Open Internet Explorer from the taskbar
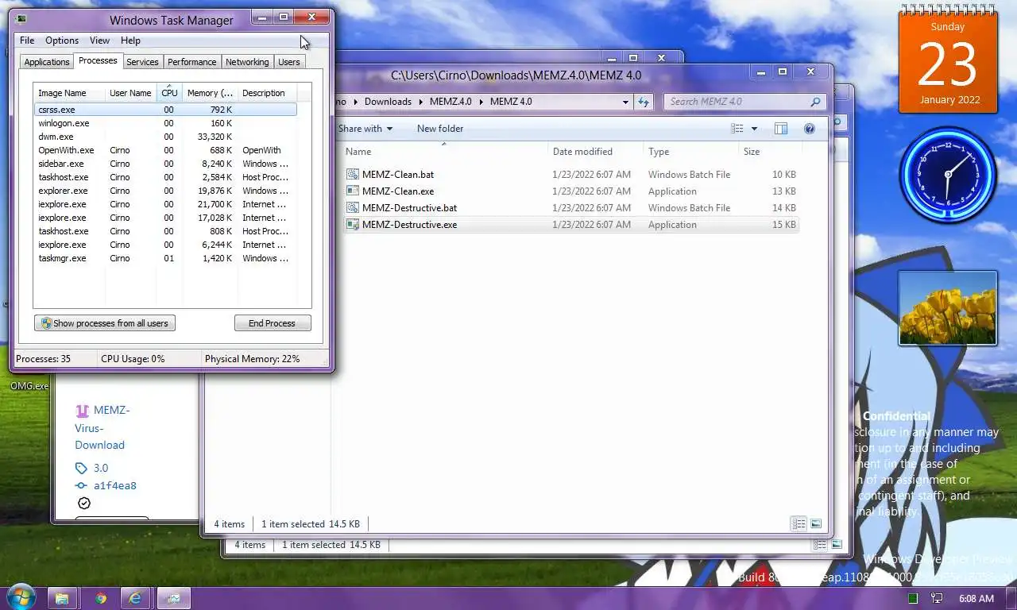The image size is (1017, 610). (135, 598)
